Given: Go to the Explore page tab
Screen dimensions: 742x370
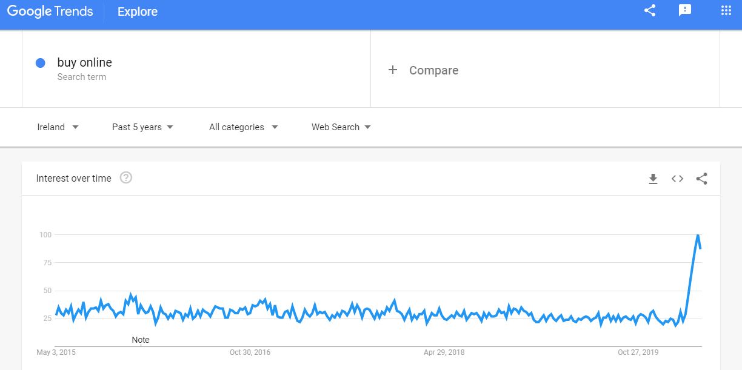Looking at the screenshot, I should [138, 12].
